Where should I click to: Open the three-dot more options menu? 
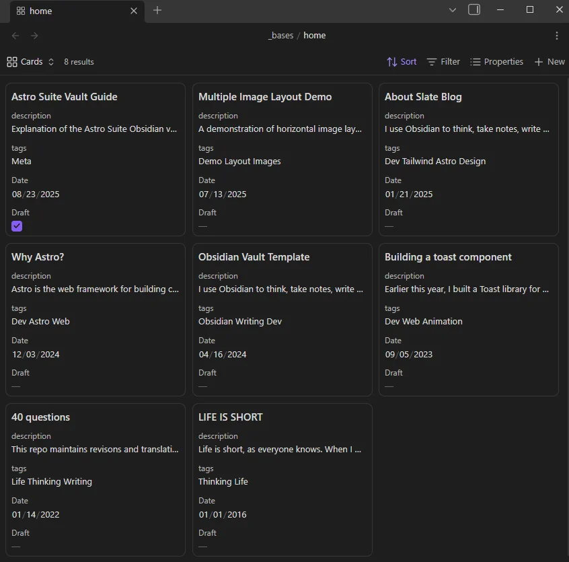coord(557,35)
